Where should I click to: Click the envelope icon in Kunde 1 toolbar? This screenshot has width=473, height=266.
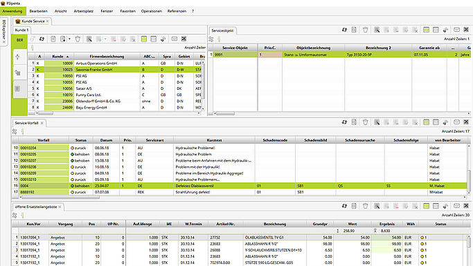[x=175, y=39]
